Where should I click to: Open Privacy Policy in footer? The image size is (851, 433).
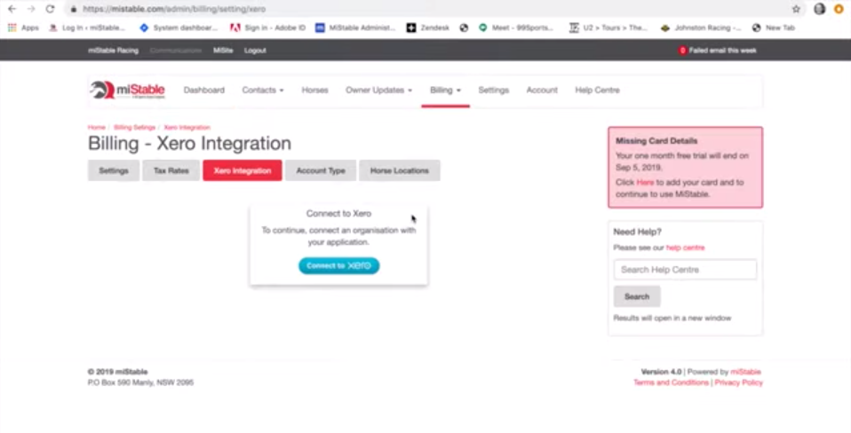click(738, 382)
